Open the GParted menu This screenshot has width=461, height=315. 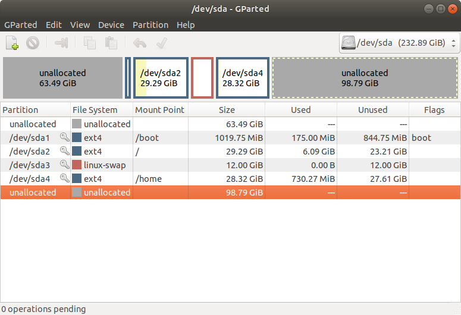[21, 25]
